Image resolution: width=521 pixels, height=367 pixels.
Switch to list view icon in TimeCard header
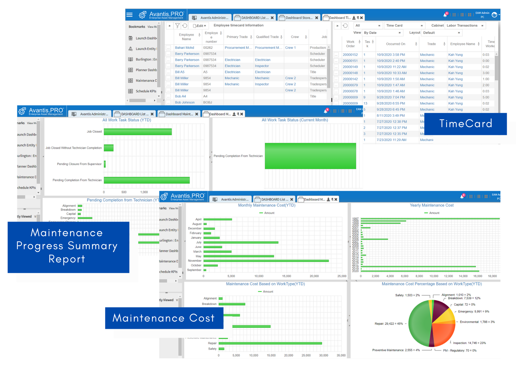coord(462,15)
